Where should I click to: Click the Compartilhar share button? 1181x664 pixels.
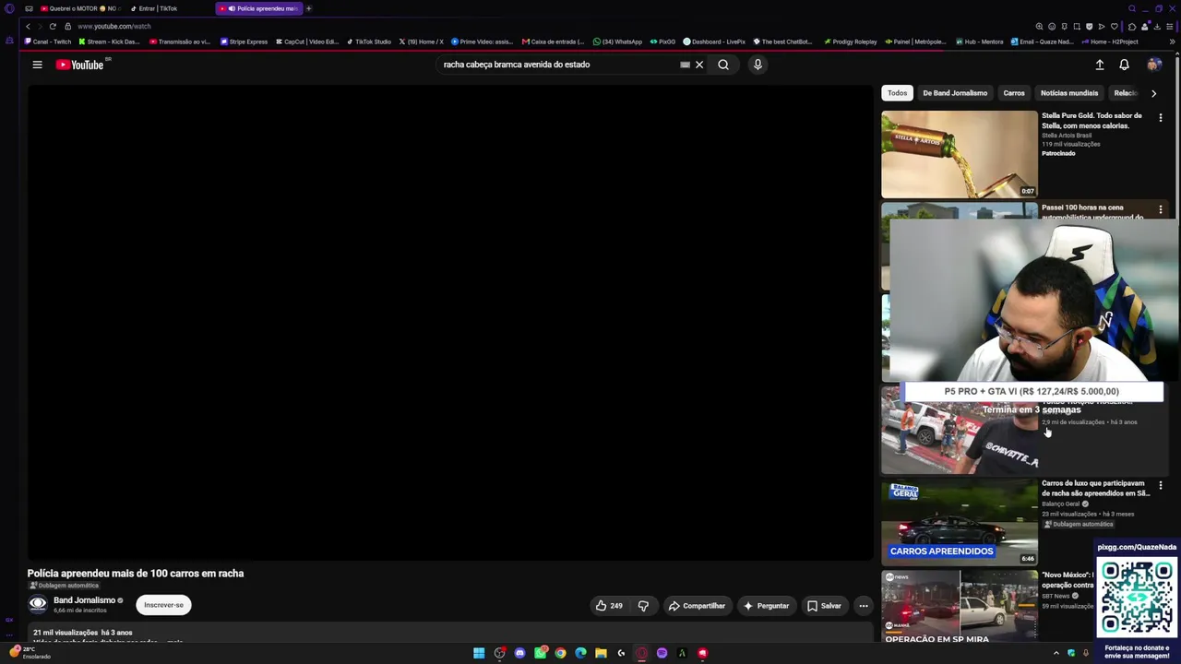pos(697,606)
